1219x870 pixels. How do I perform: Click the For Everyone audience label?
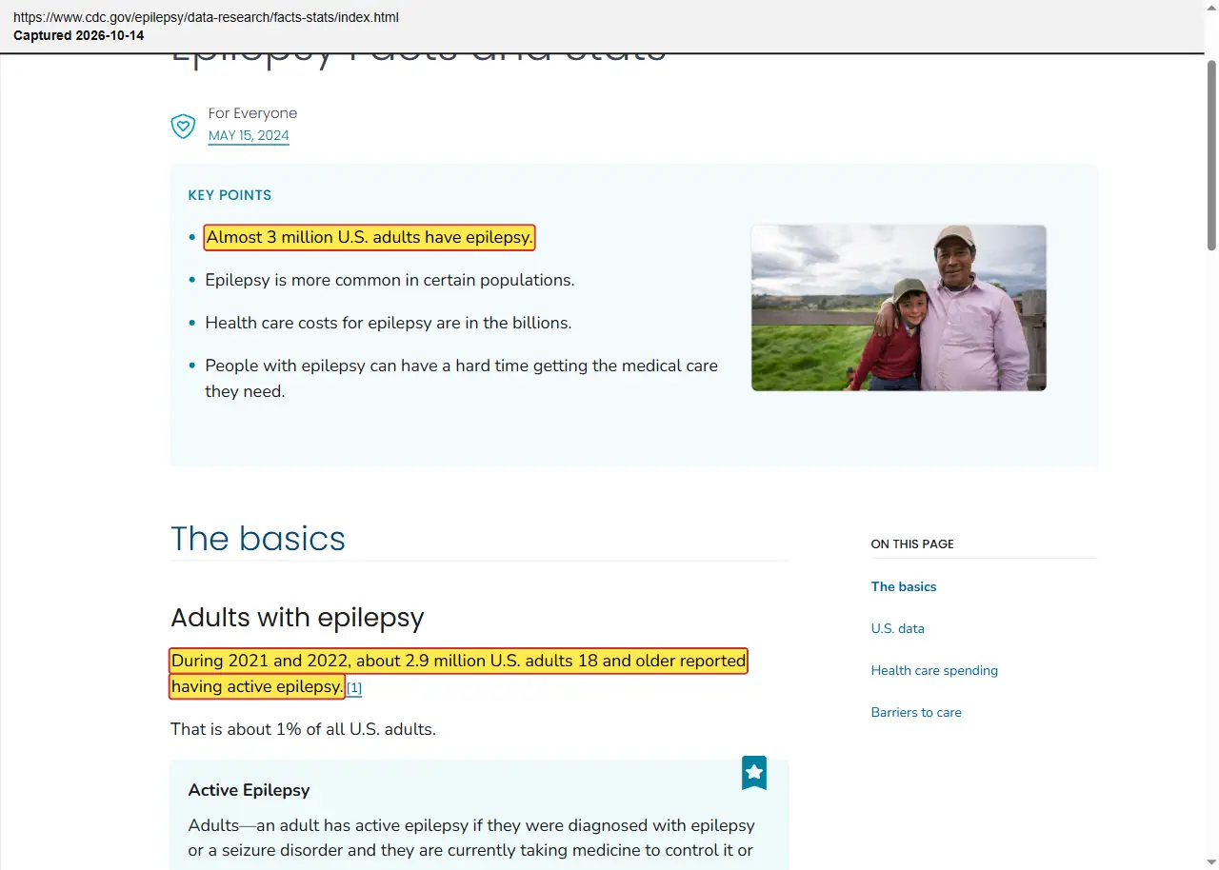(x=252, y=113)
